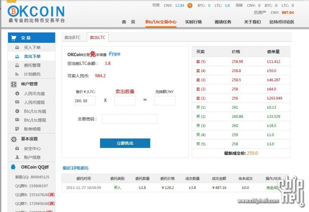The image size is (309, 212).
Task: Click 立即售出 sell button
Action: [x=125, y=143]
